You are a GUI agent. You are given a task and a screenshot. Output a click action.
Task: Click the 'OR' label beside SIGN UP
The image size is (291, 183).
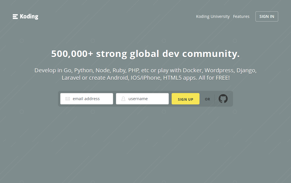pos(207,99)
